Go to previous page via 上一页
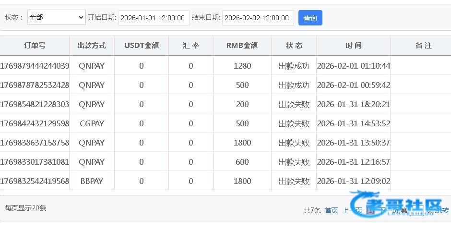451x231 pixels. (x=352, y=210)
